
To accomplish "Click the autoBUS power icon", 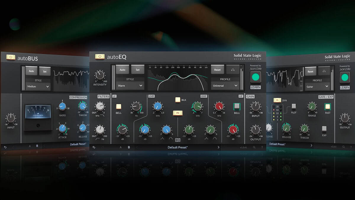I will [x=11, y=57].
